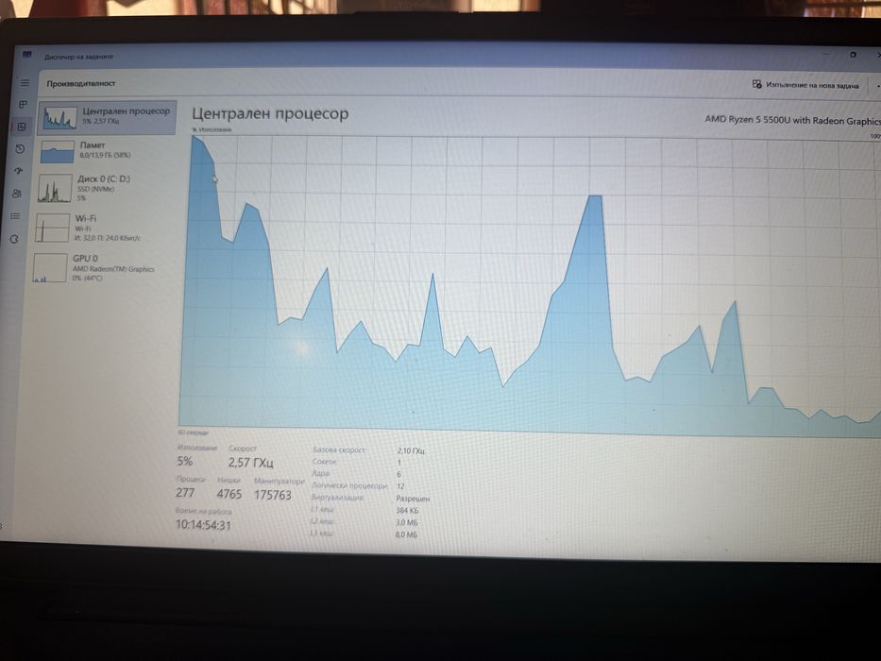Screen dimensions: 881x661
Task: Click the L1 cache value 384 КБ
Action: (x=407, y=510)
